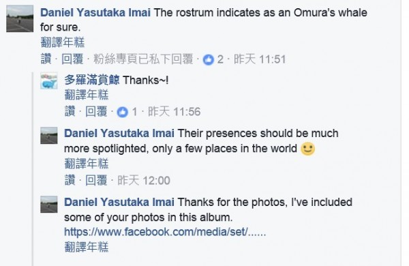Click the smiley emoji in the spotlighted reply
Image resolution: width=409 pixels, height=266 pixels.
308,149
